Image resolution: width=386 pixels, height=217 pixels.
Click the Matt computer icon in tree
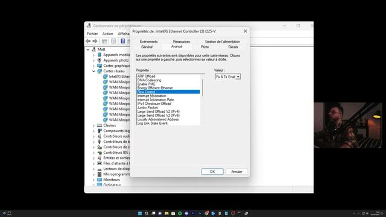[x=93, y=49]
